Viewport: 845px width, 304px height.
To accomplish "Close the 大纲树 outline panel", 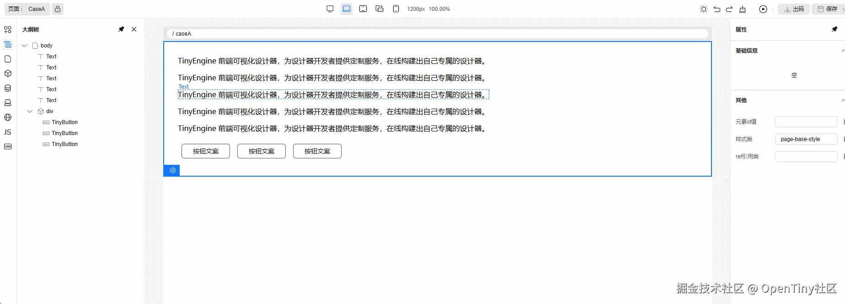I will click(x=134, y=29).
